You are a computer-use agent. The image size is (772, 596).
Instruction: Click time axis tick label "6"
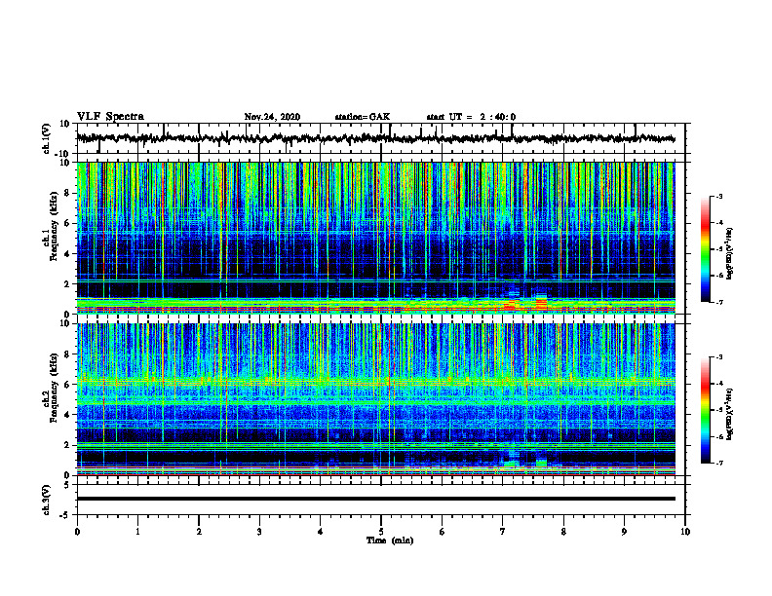click(x=443, y=532)
